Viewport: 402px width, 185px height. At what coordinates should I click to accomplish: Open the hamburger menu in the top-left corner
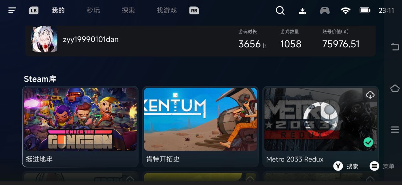(12, 10)
